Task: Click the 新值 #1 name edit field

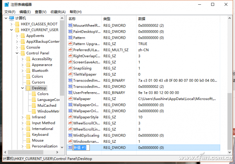Action: coord(81,148)
